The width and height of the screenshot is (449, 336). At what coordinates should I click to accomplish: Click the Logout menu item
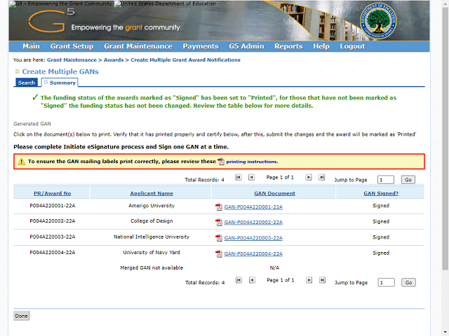(352, 46)
